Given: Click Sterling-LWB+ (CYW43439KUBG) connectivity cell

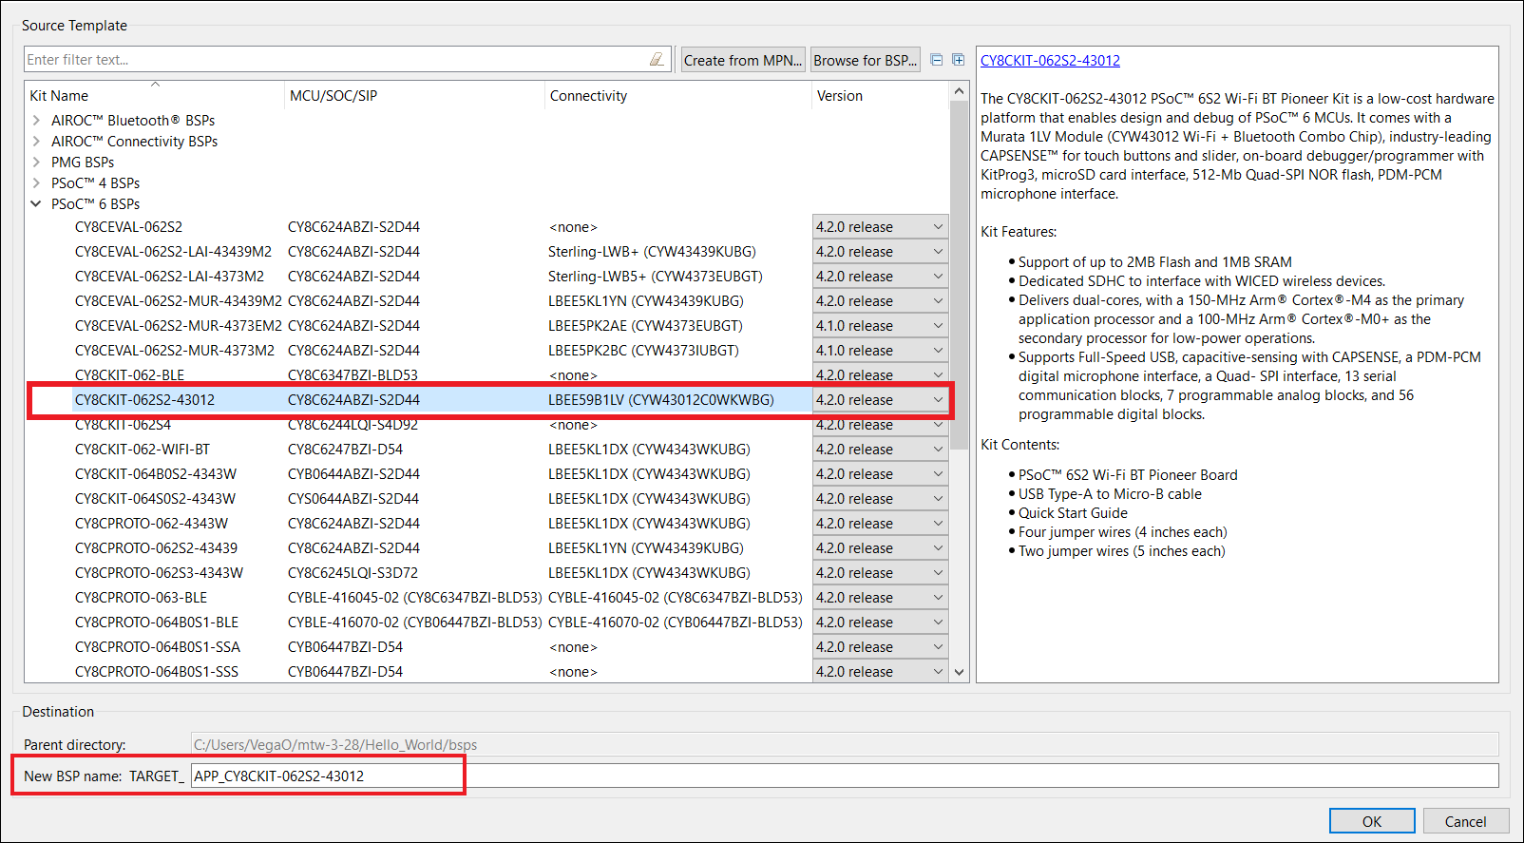Looking at the screenshot, I should pos(652,252).
